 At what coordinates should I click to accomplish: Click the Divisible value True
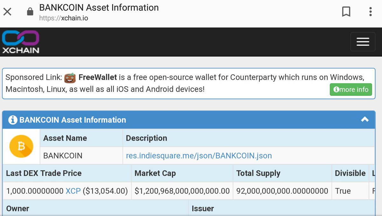pyautogui.click(x=343, y=191)
